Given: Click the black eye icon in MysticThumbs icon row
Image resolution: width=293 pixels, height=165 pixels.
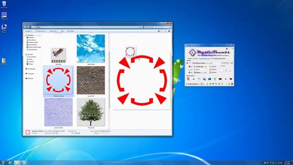Looking at the screenshot, I should click(x=231, y=79).
